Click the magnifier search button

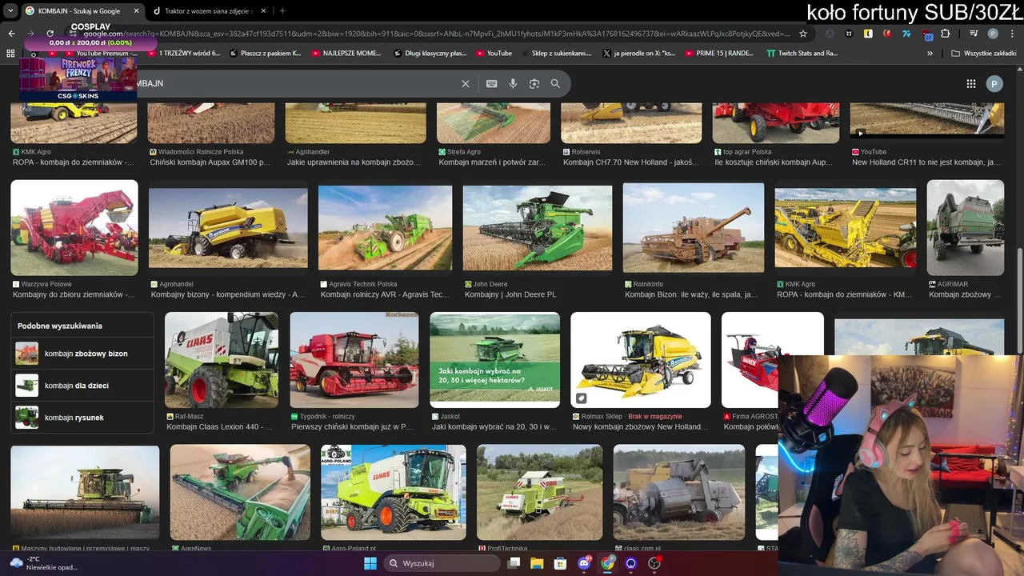555,84
